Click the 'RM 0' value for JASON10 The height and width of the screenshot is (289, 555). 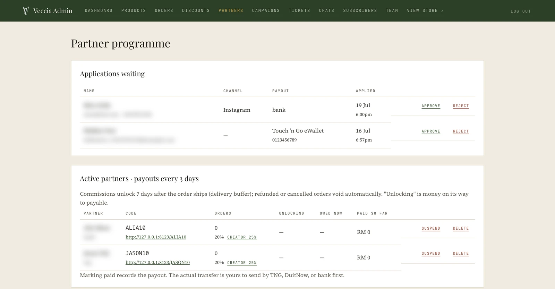pos(364,257)
